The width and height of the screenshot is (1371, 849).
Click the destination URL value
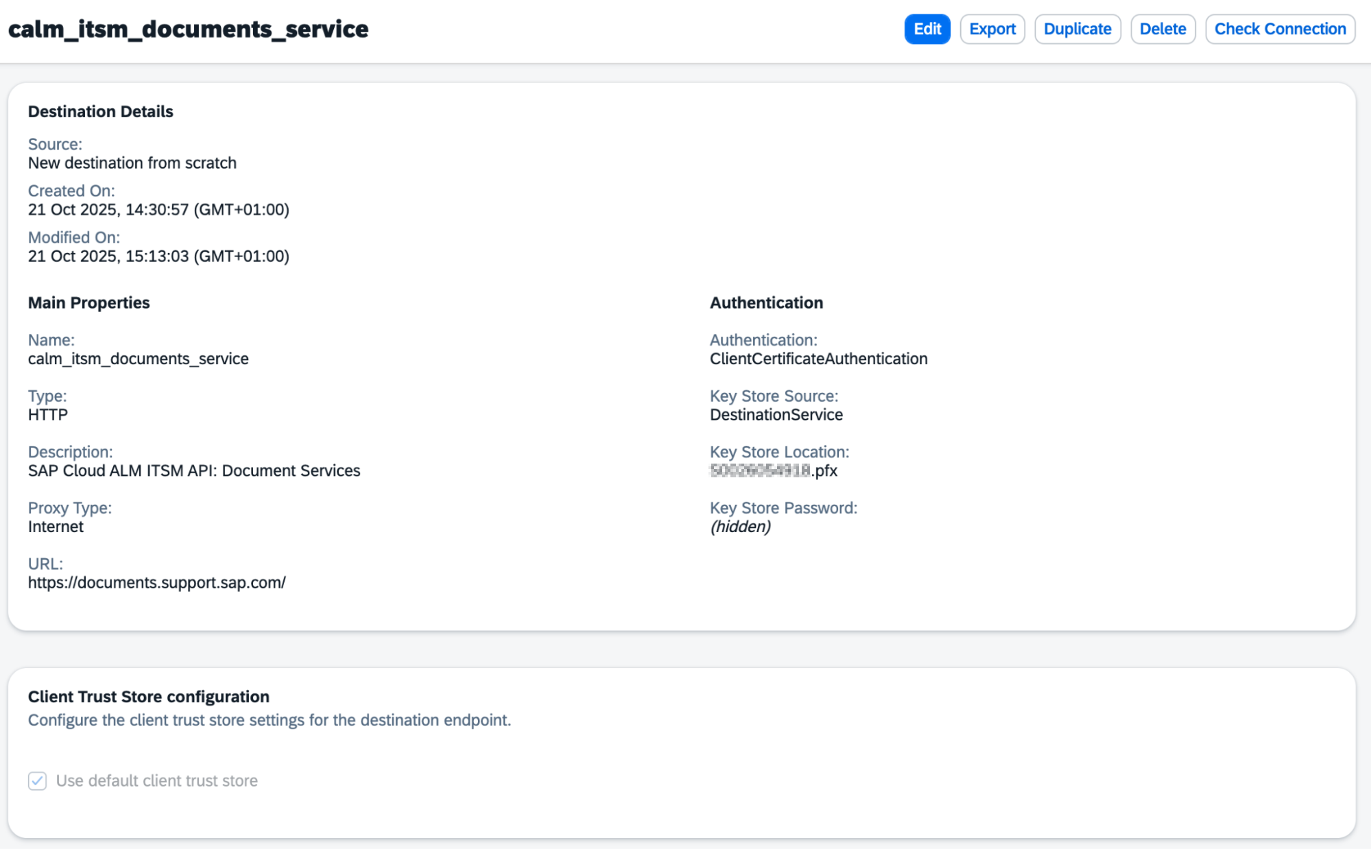156,582
